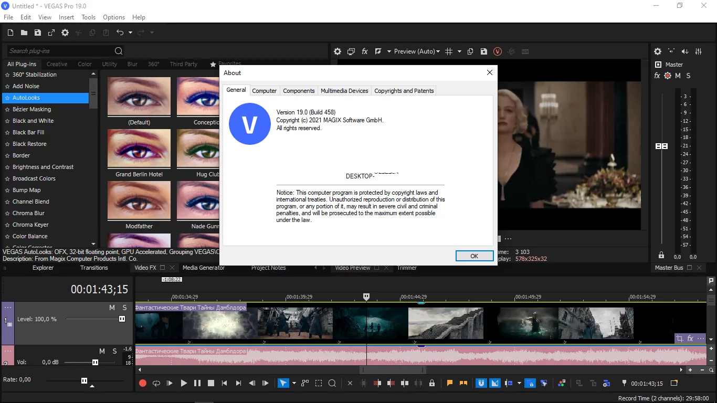Mute video track 1 with M
Image resolution: width=717 pixels, height=403 pixels.
pos(112,308)
